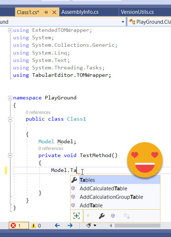
Task: Open the VersionUtils.cs tab
Action: pyautogui.click(x=137, y=12)
